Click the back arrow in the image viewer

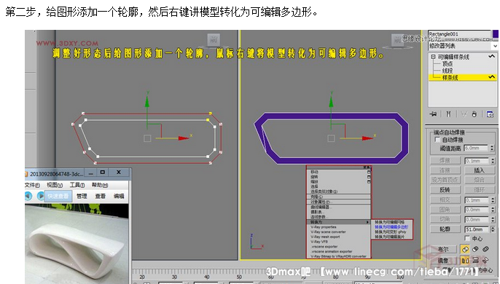[x=28, y=196]
